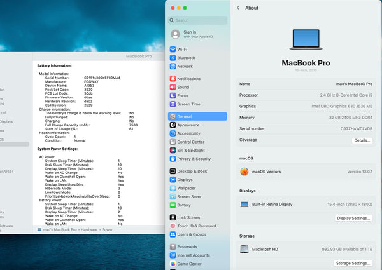The height and width of the screenshot is (270, 382).
Task: Click the 982.93 GB available storage text
Action: [x=347, y=249]
